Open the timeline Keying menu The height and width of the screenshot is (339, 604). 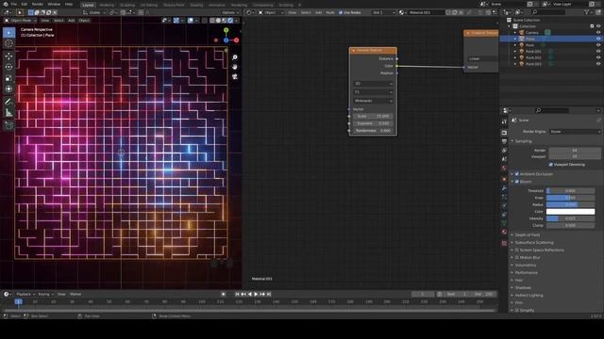click(45, 294)
